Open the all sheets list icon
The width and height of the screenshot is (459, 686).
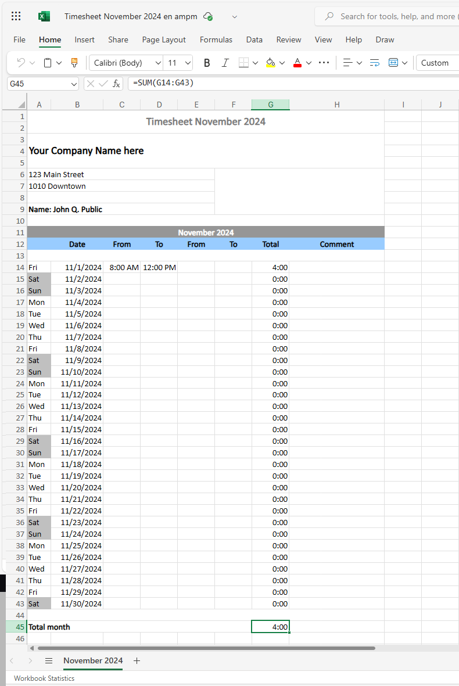click(49, 660)
